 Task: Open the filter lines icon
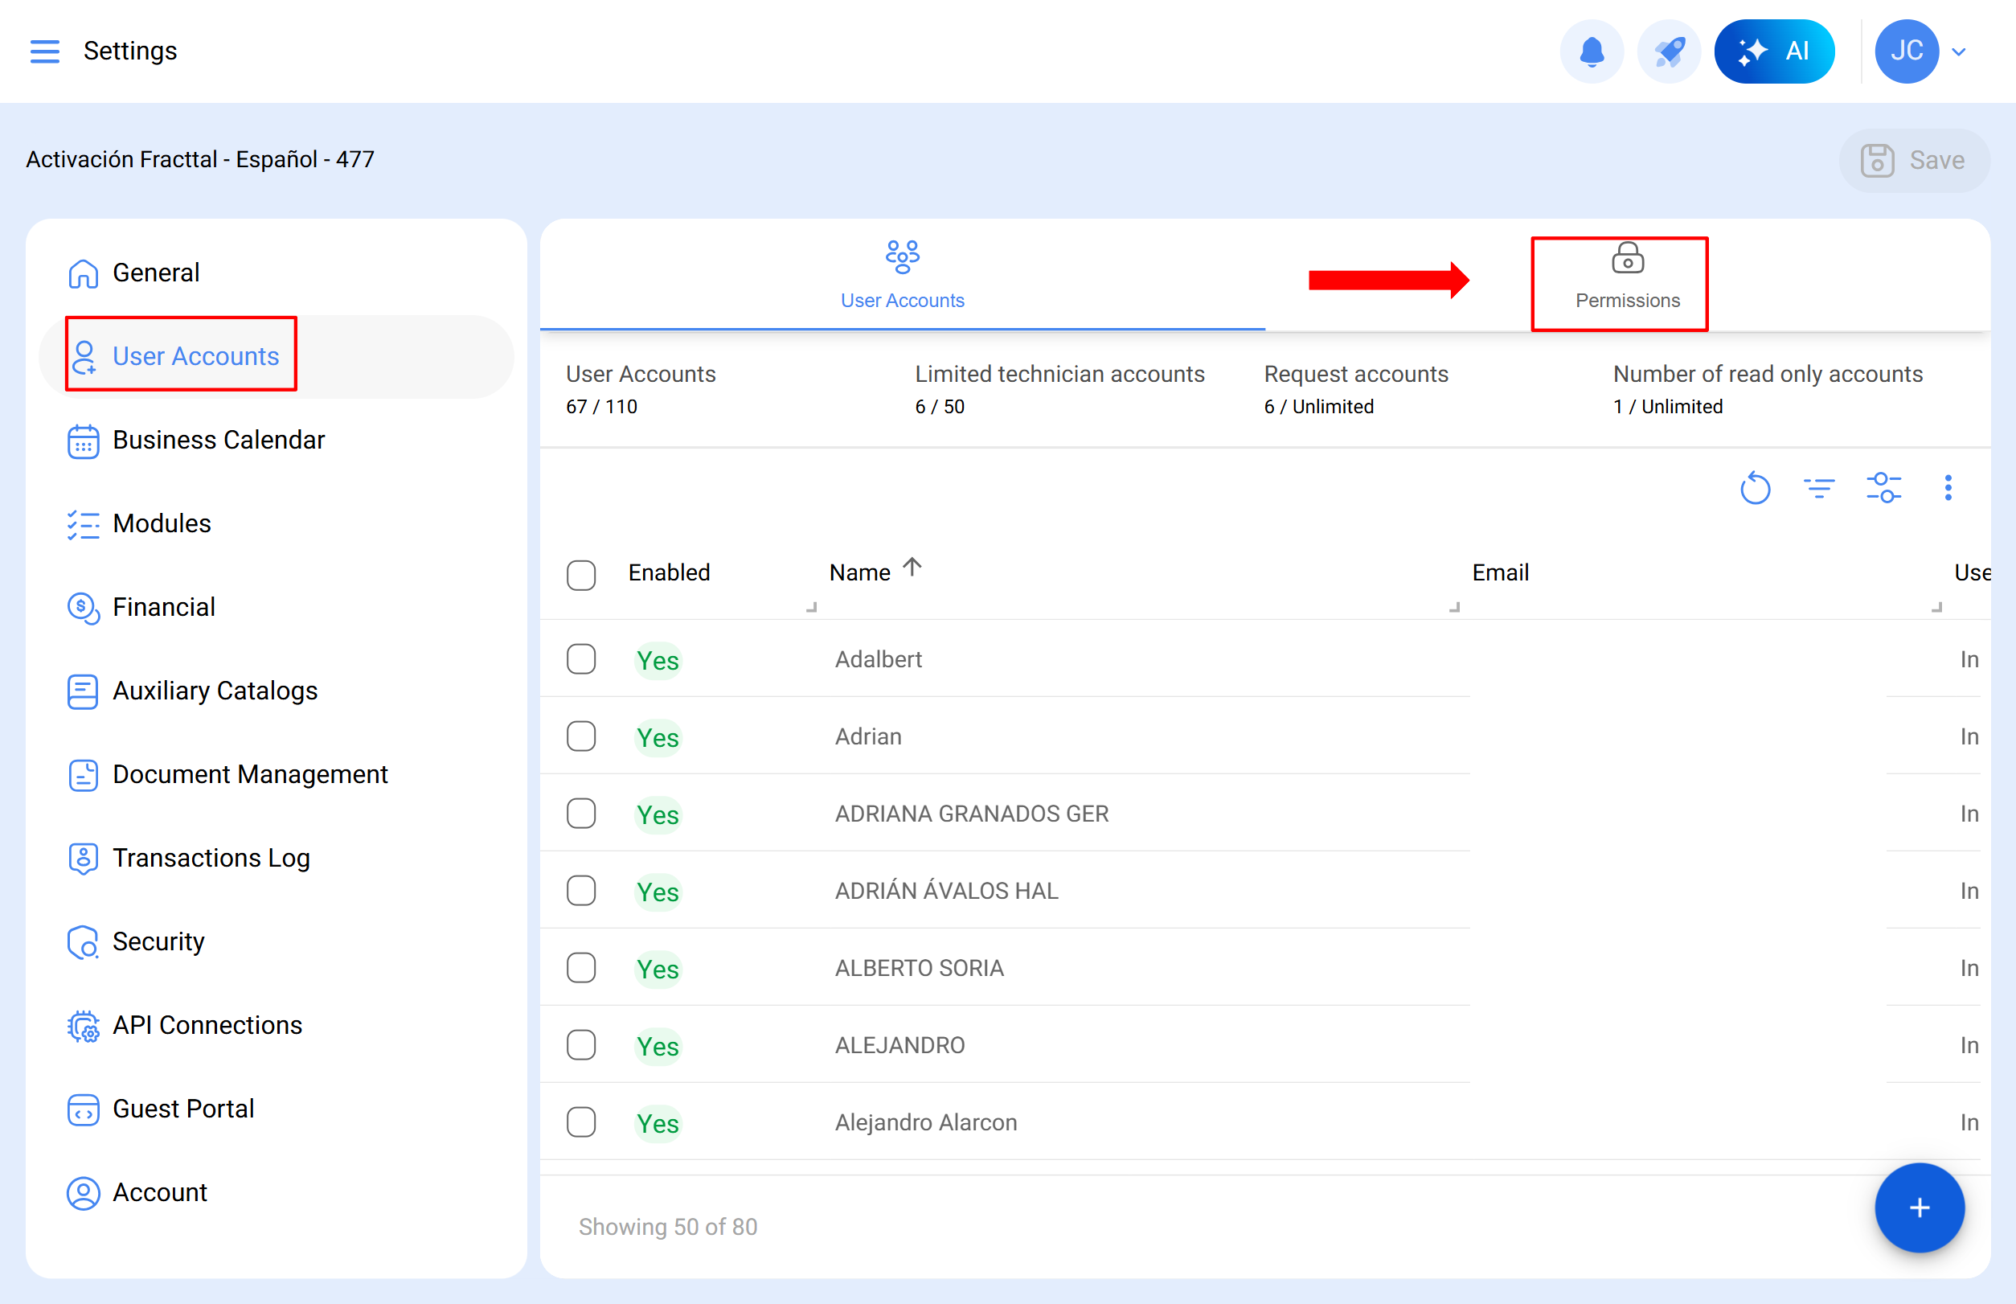tap(1818, 489)
